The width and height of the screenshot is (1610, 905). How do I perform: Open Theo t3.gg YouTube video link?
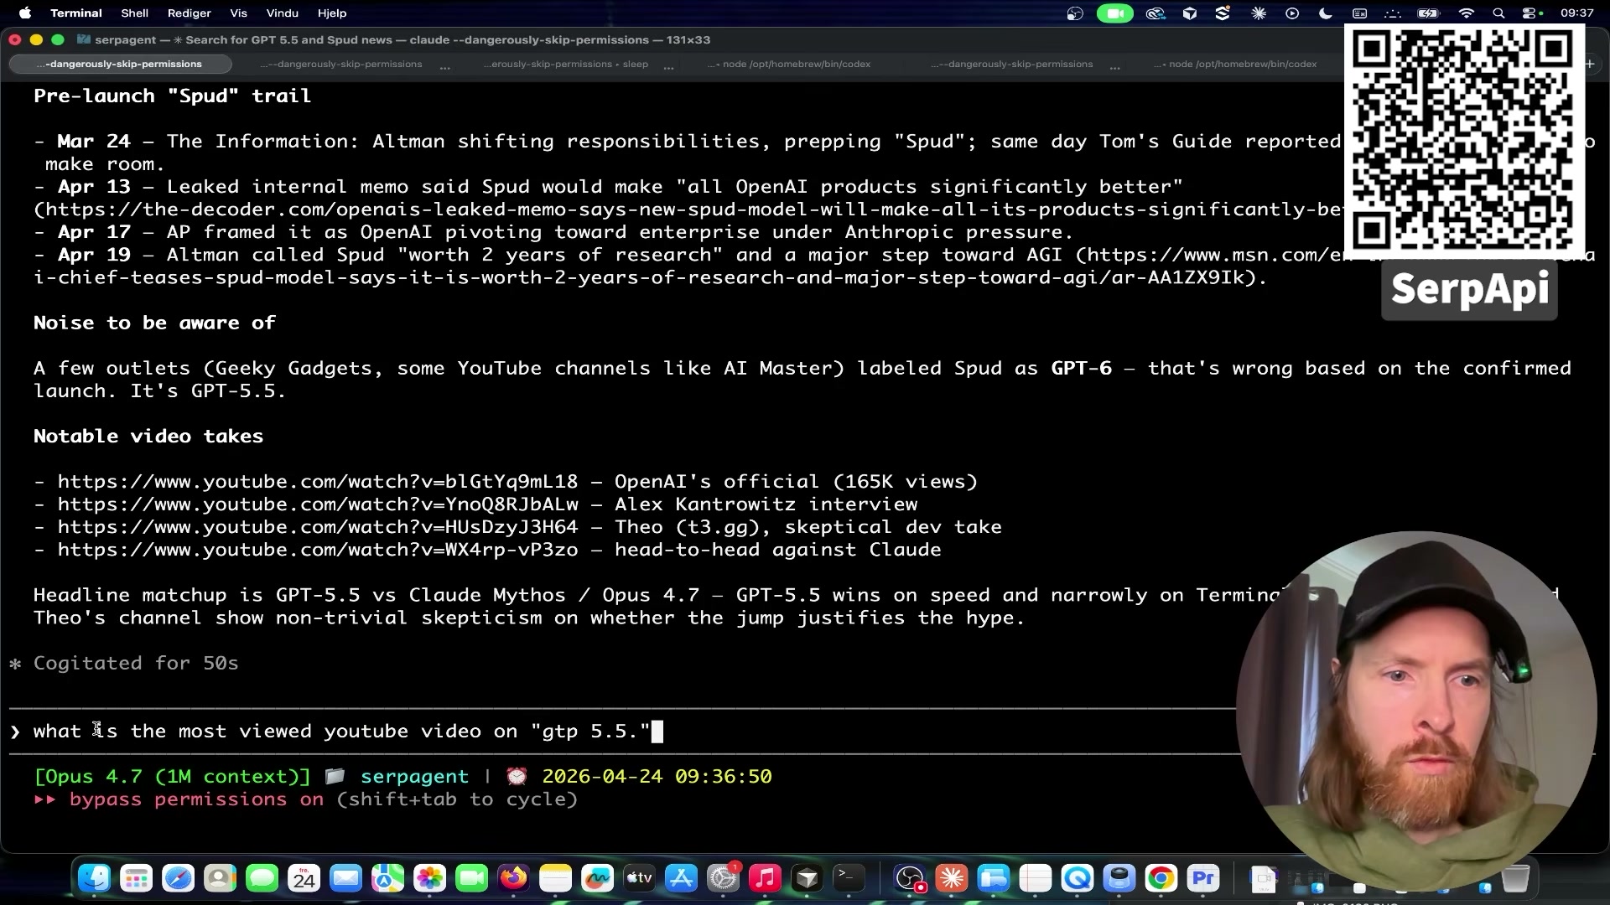tap(318, 527)
